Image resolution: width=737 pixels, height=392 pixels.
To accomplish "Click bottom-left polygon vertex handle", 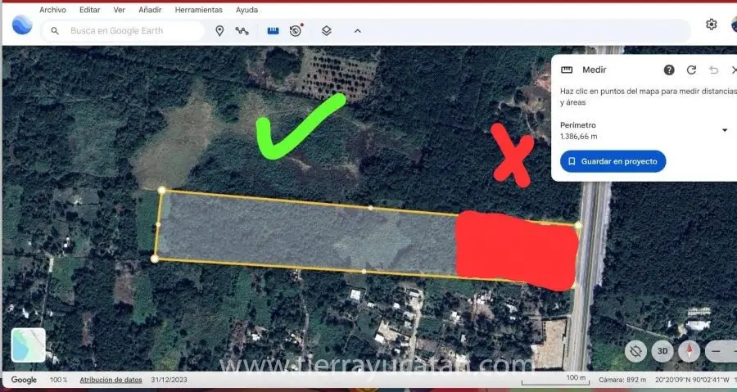I will pos(154,259).
